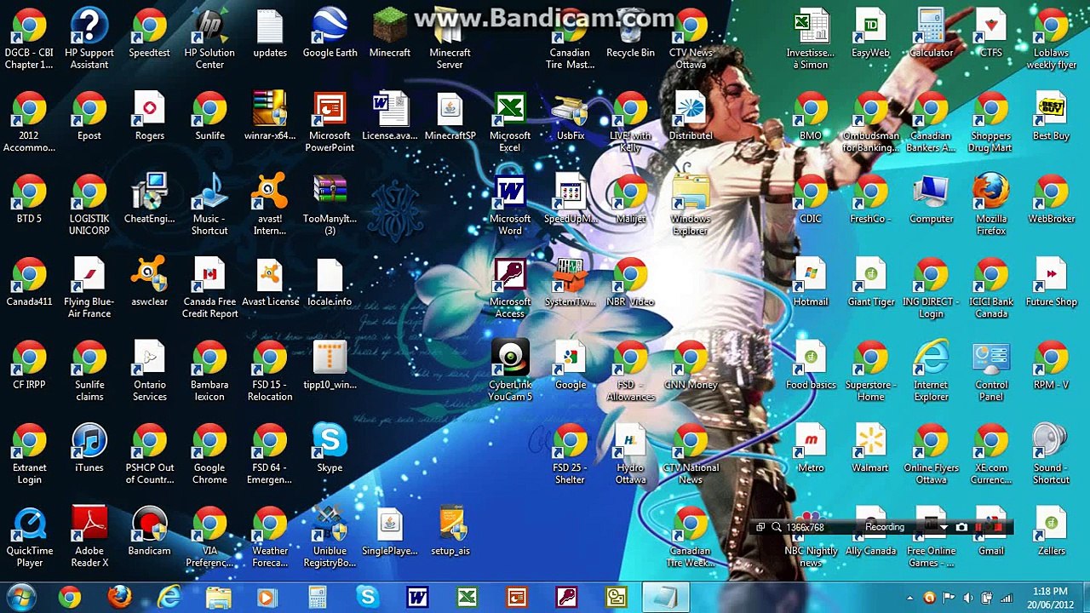
Task: Select the iTunes desktop icon
Action: click(x=89, y=449)
